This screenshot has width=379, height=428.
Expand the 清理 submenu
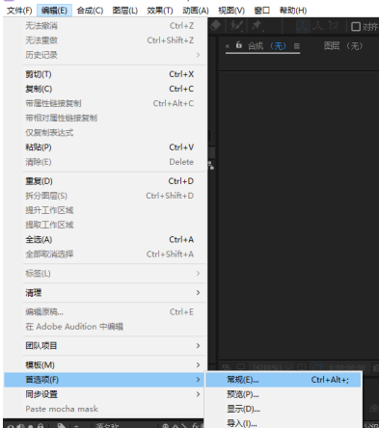tap(105, 292)
